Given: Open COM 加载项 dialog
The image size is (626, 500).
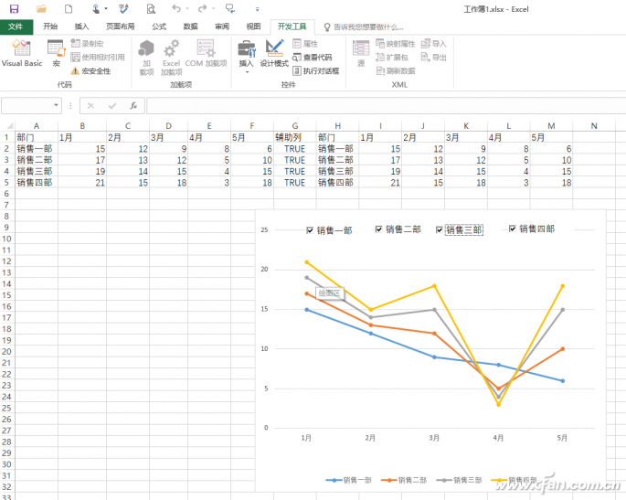Looking at the screenshot, I should click(x=206, y=53).
